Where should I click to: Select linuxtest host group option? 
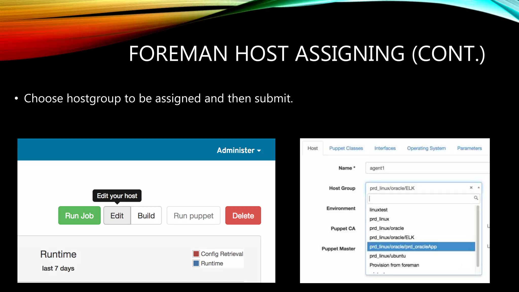(421, 210)
